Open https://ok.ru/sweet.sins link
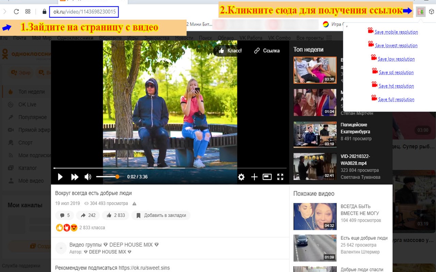 tap(144, 268)
